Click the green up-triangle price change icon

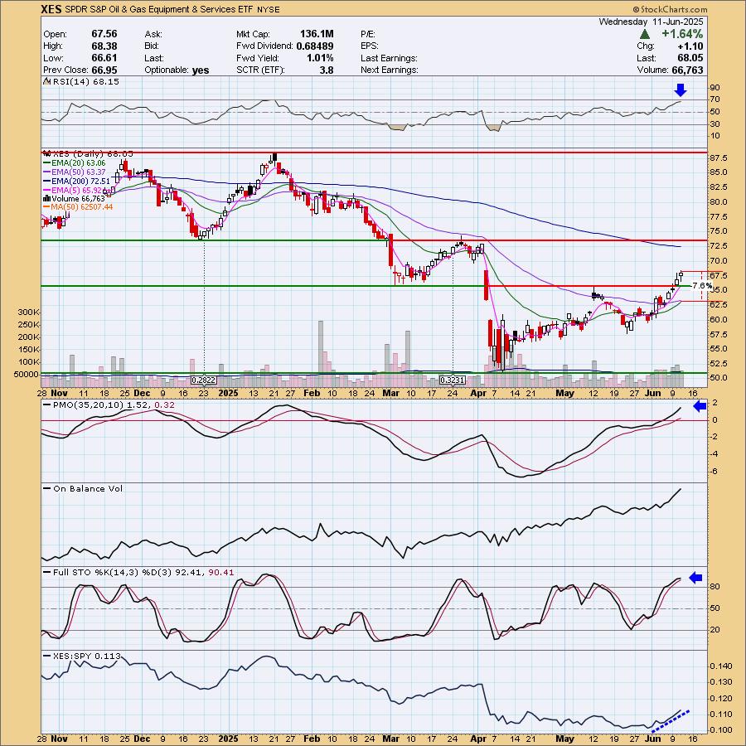645,34
